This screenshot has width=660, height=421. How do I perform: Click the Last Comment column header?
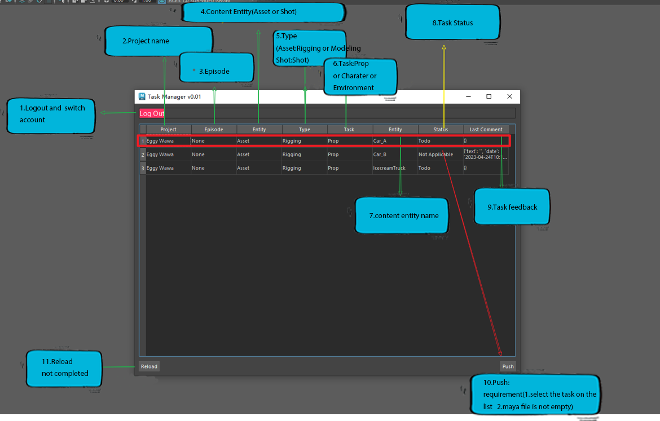tap(486, 130)
